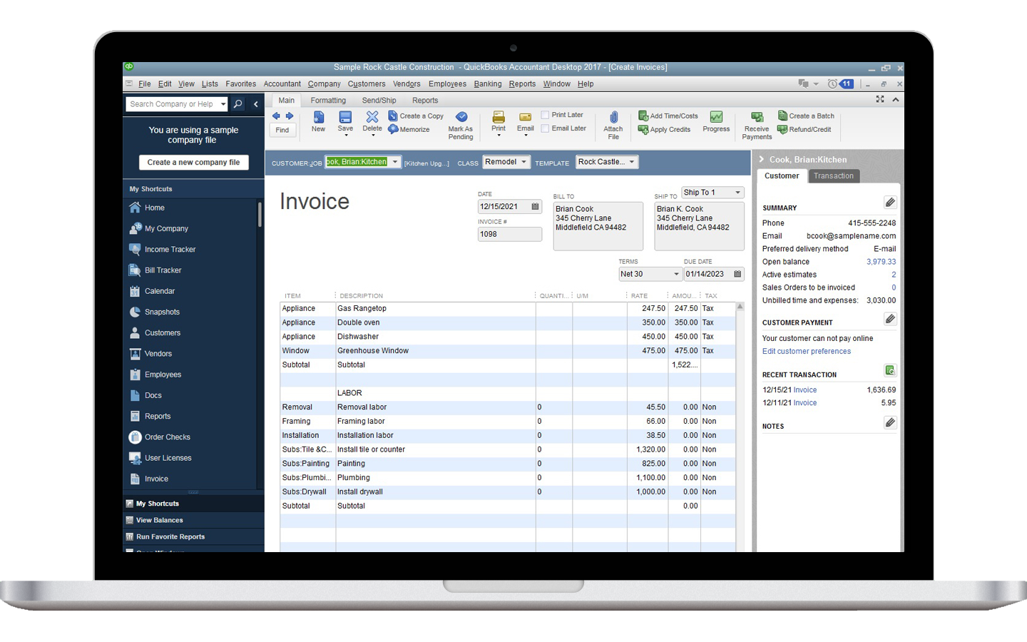Open Add Time/Costs
The image size is (1027, 642).
pyautogui.click(x=668, y=116)
